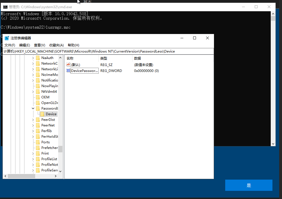
Task: Open the 编辑(E) menu
Action: (24, 45)
